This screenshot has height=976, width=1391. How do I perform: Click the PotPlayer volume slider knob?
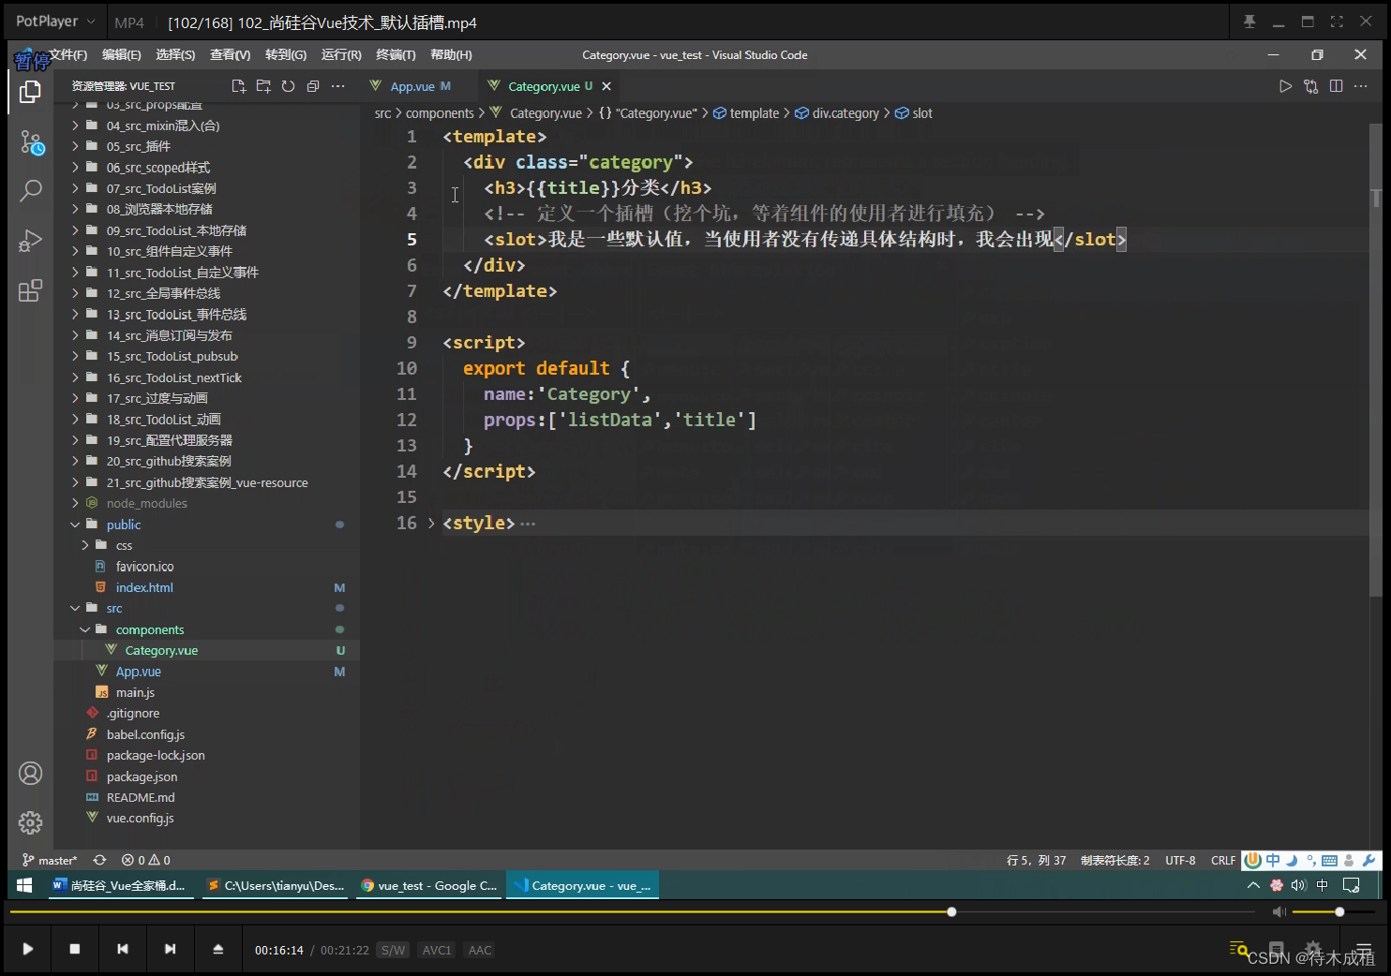pyautogui.click(x=1339, y=911)
